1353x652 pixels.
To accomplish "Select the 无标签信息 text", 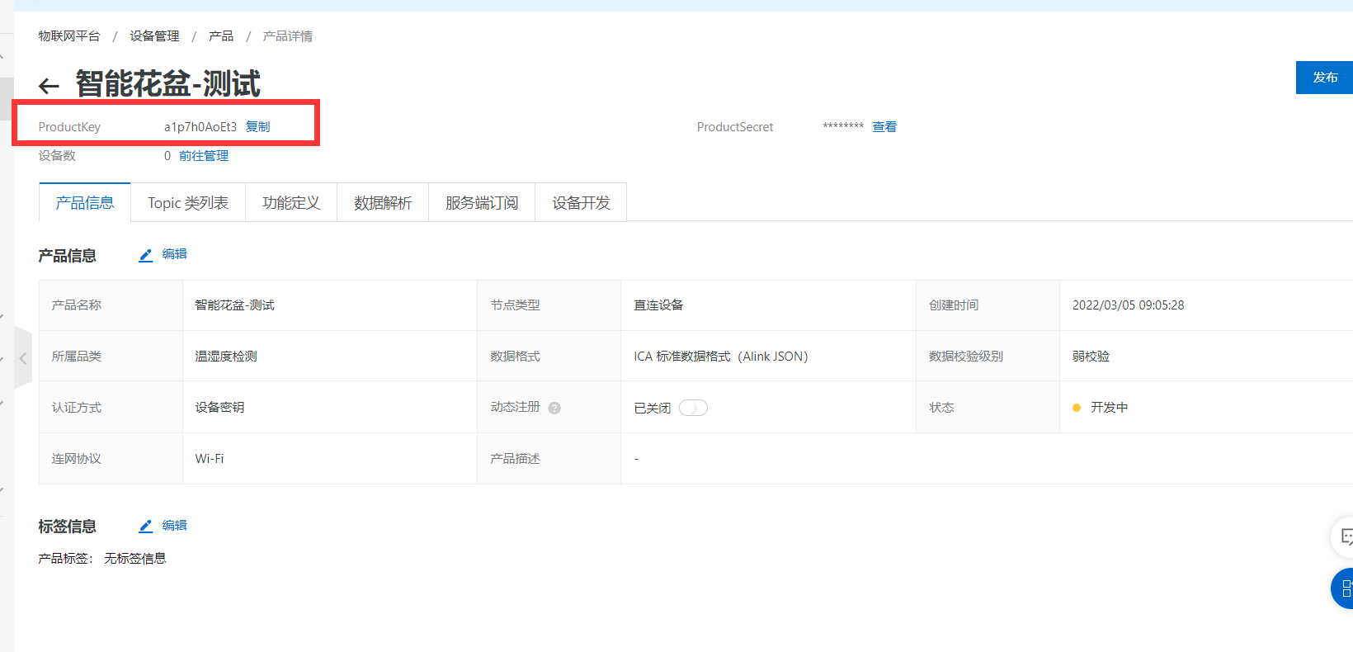I will point(135,559).
